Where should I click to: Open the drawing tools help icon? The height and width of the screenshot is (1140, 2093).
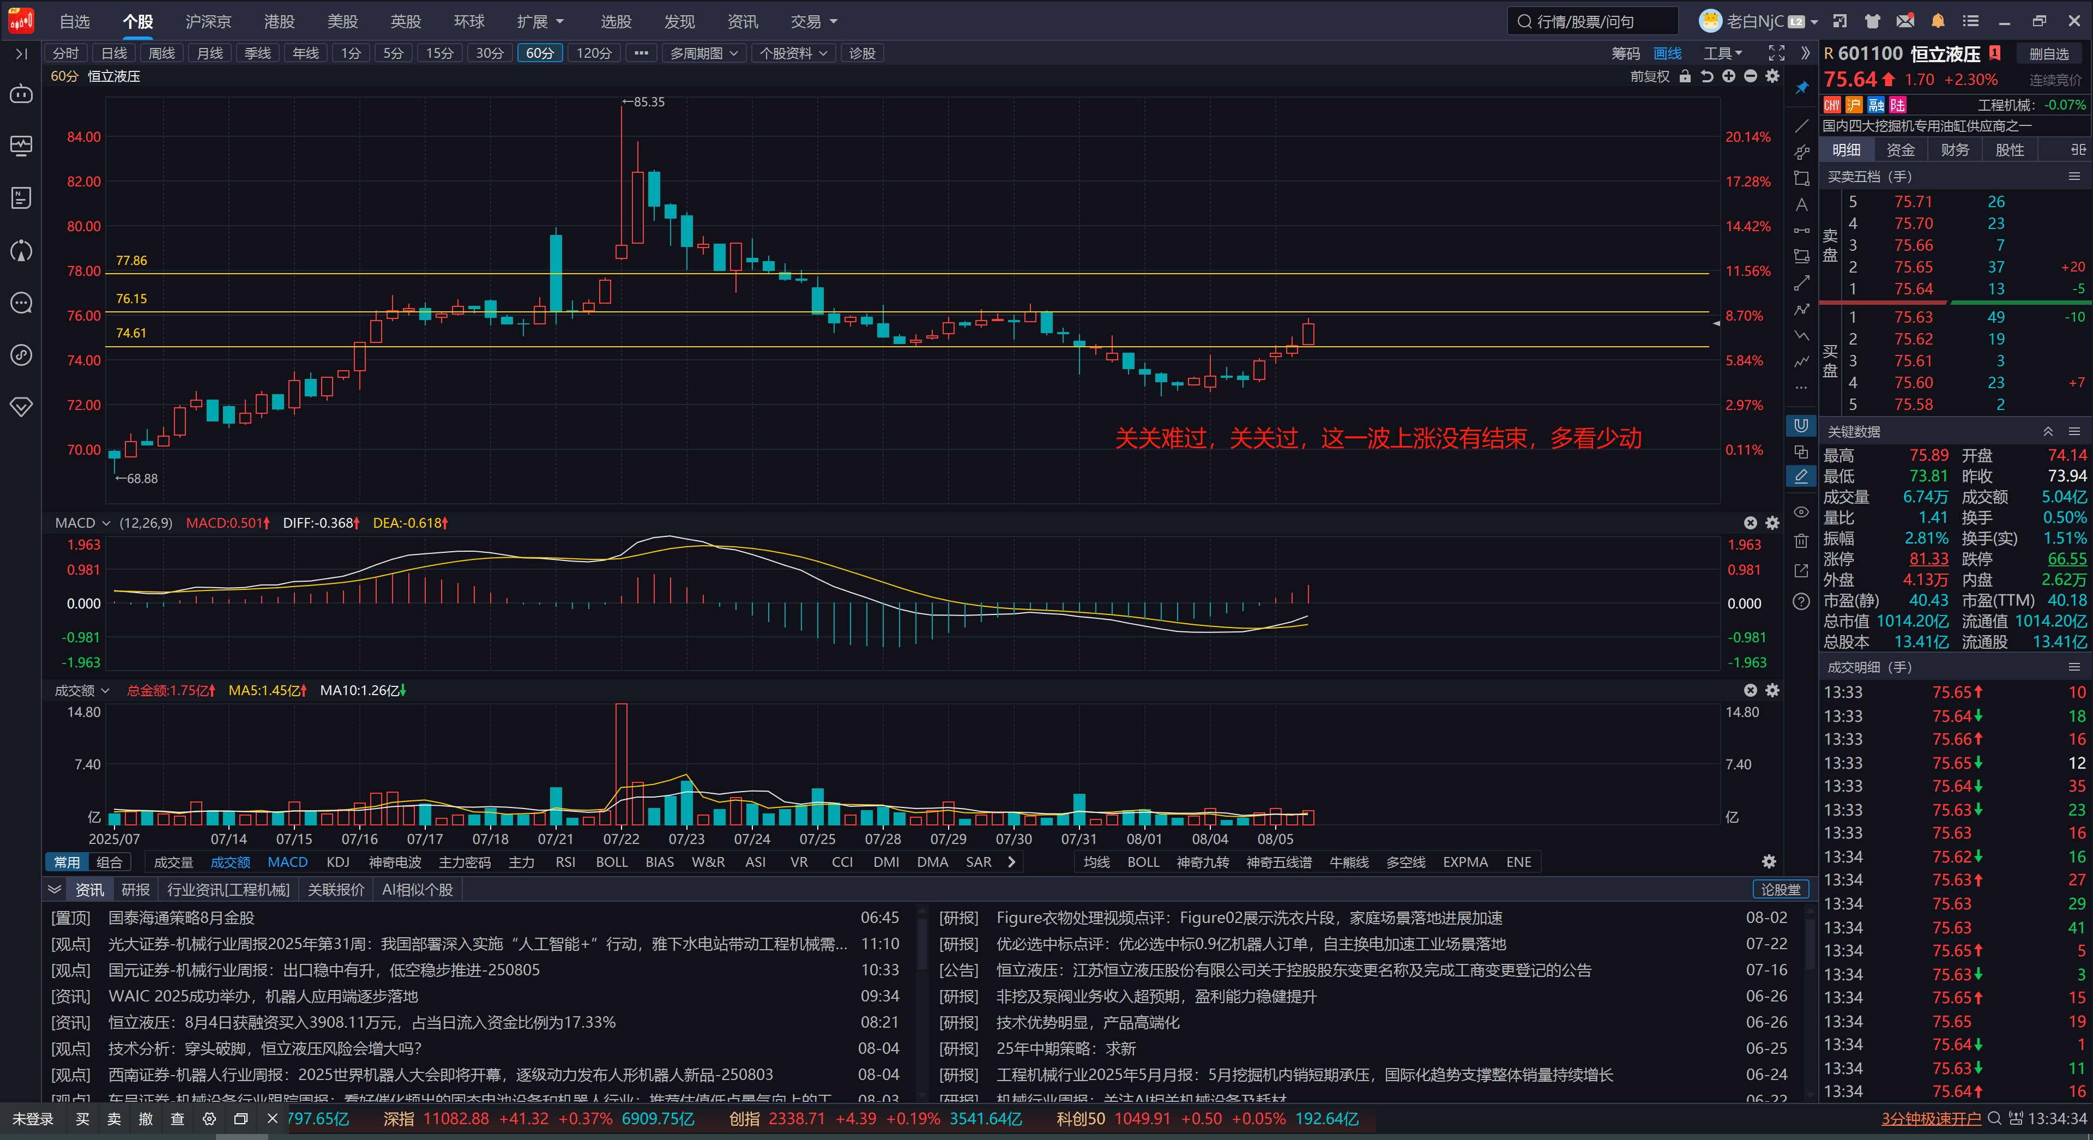1801,601
